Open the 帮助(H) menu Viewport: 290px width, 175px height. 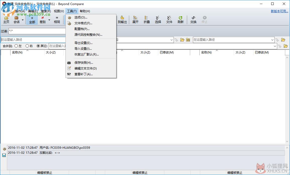coord(85,11)
